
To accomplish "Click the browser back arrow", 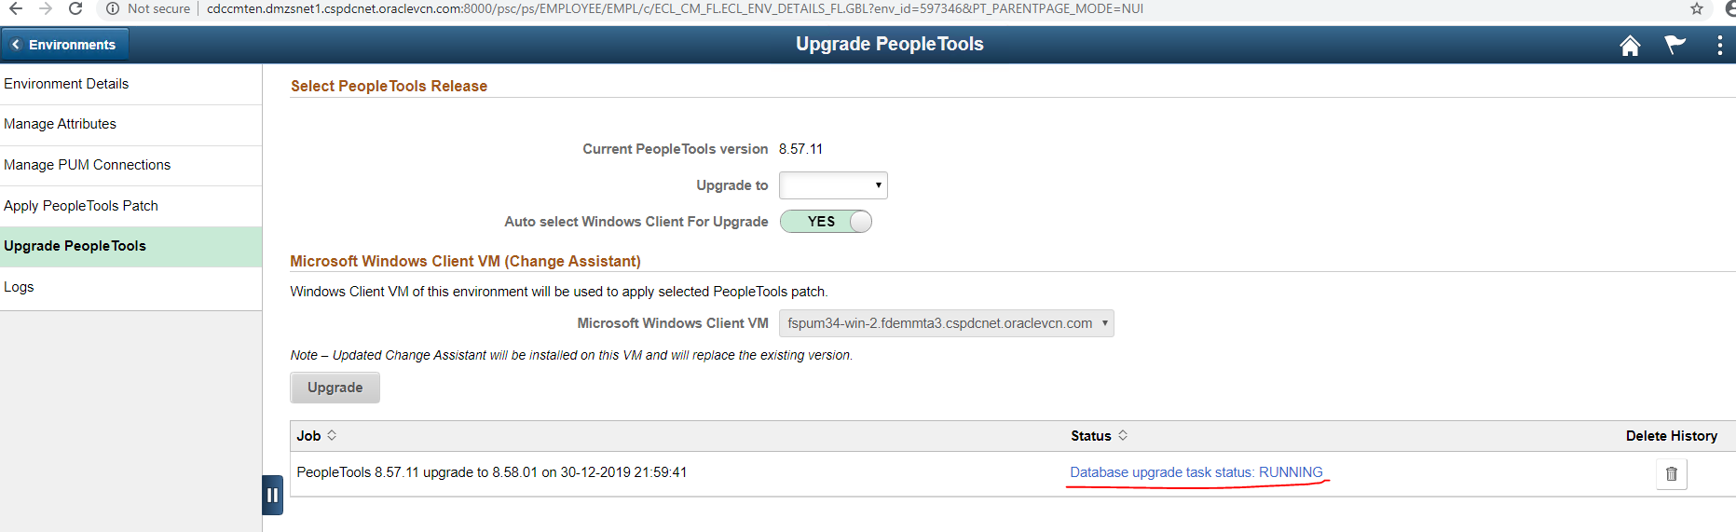I will point(16,8).
